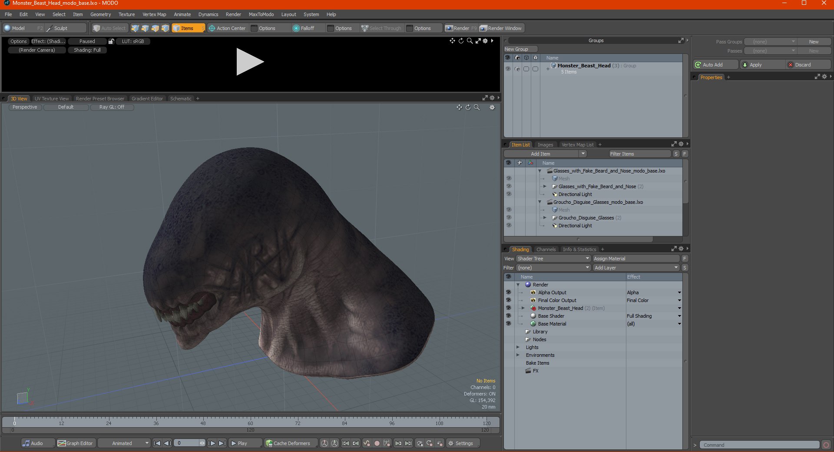Toggle visibility of Groucho_Disguise_Glasses item

tap(509, 218)
